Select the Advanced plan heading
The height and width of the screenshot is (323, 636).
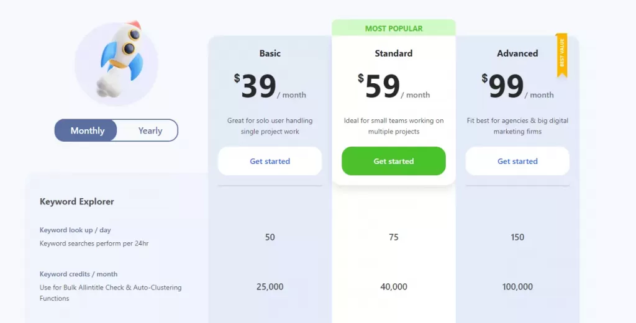[517, 53]
